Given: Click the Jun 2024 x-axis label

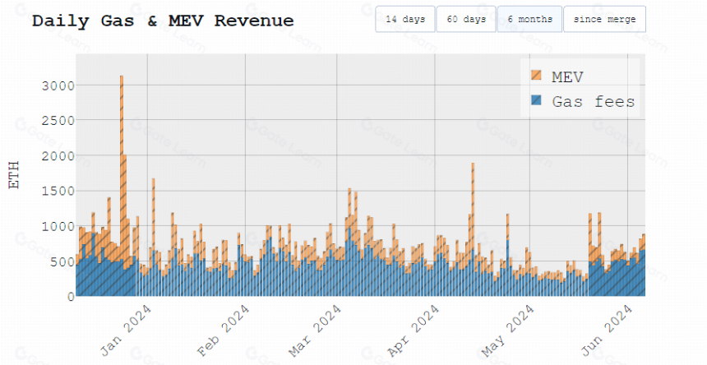Looking at the screenshot, I should pos(606,330).
